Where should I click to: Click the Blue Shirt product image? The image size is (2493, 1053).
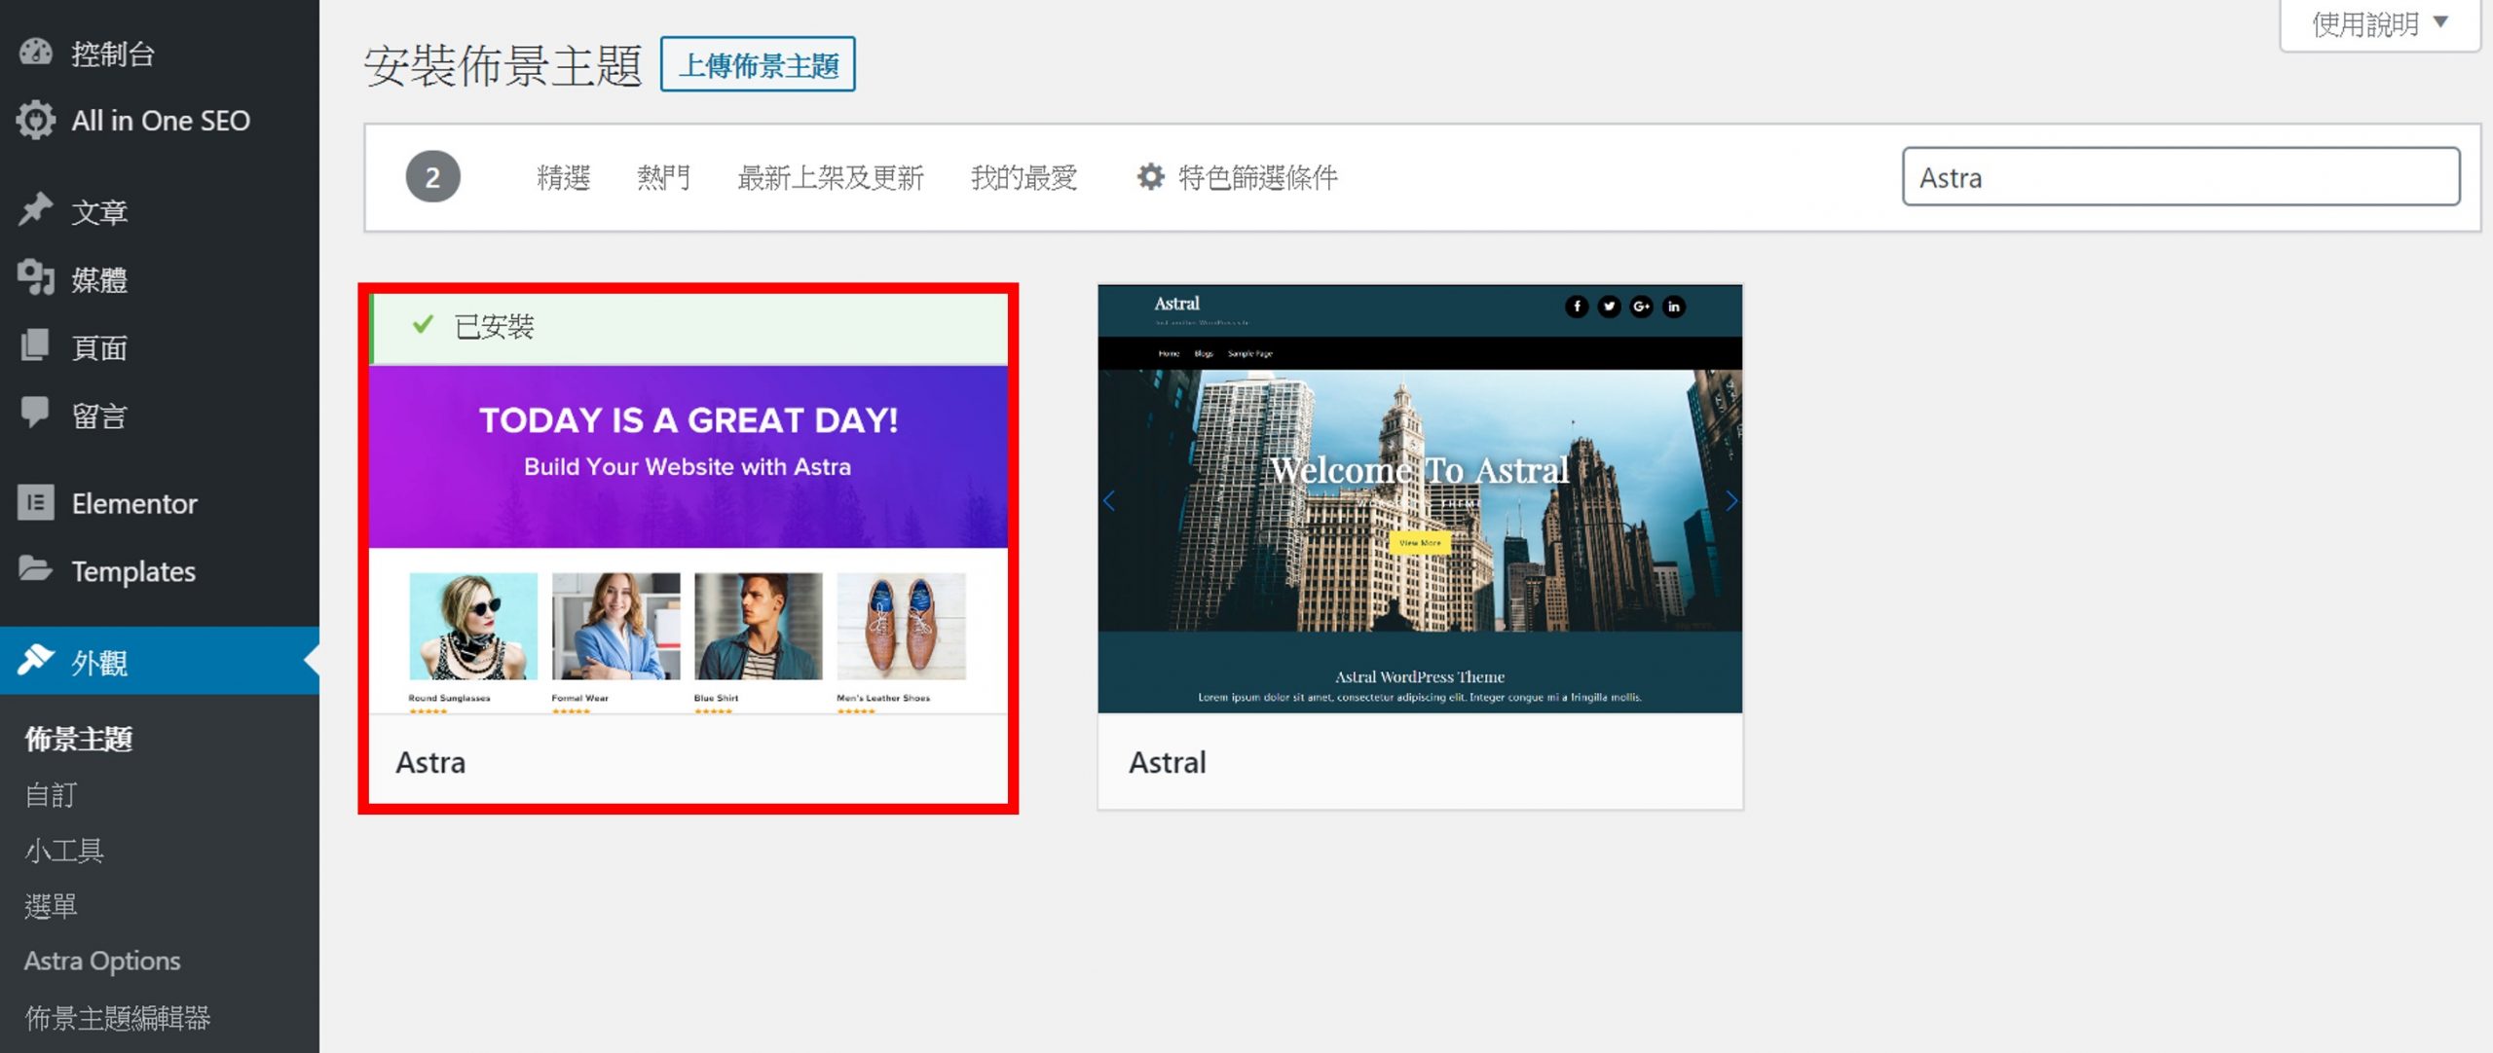point(758,626)
